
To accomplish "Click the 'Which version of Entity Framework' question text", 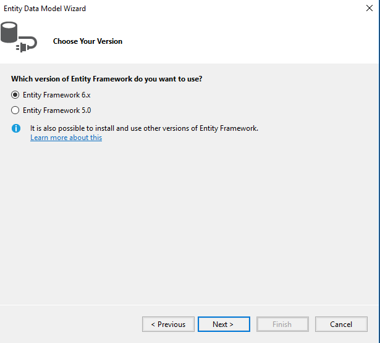I will click(x=107, y=79).
